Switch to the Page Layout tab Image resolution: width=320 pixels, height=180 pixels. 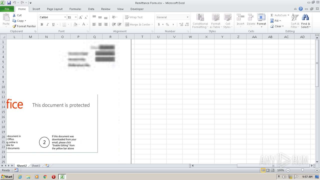(55, 9)
